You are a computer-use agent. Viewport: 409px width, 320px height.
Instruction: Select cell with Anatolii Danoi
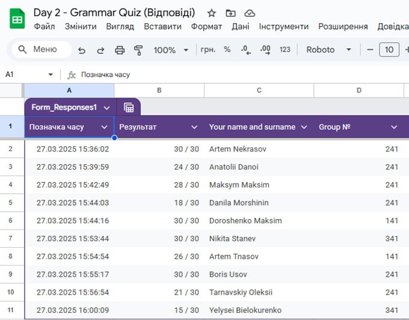(259, 167)
